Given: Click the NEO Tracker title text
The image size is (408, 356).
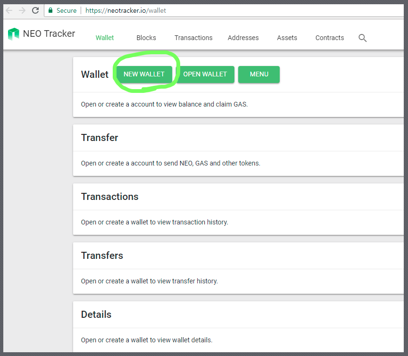Looking at the screenshot, I should click(x=49, y=33).
